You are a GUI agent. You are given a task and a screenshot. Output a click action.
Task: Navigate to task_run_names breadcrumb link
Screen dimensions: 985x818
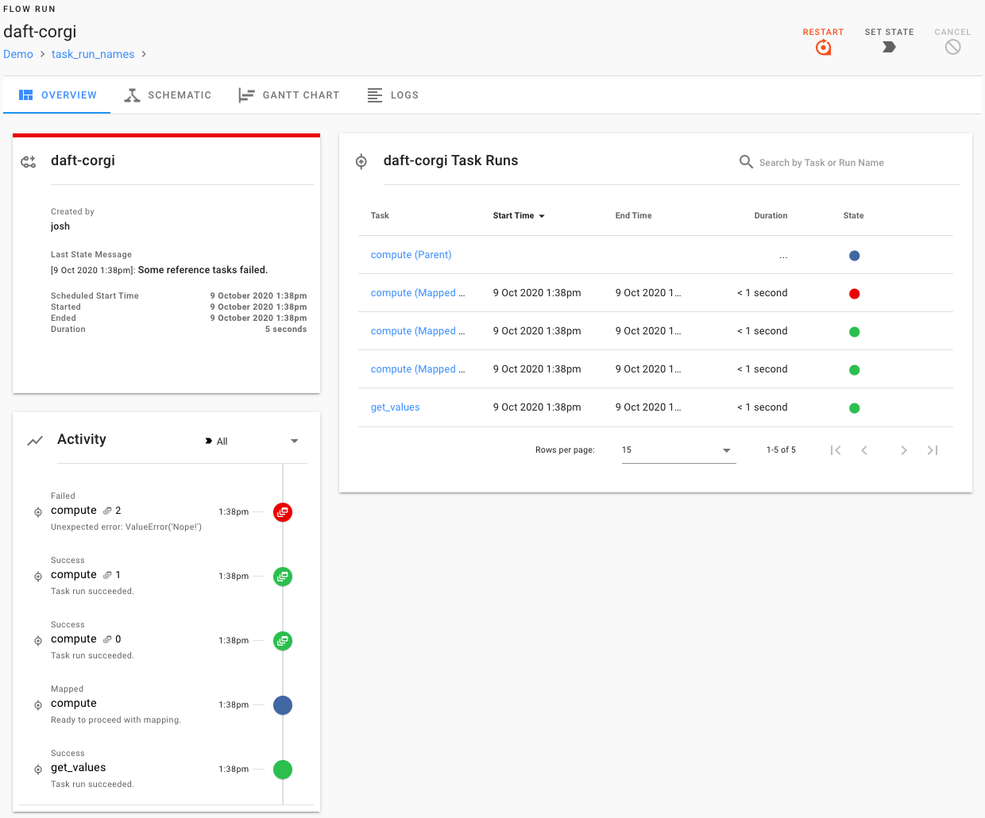93,54
